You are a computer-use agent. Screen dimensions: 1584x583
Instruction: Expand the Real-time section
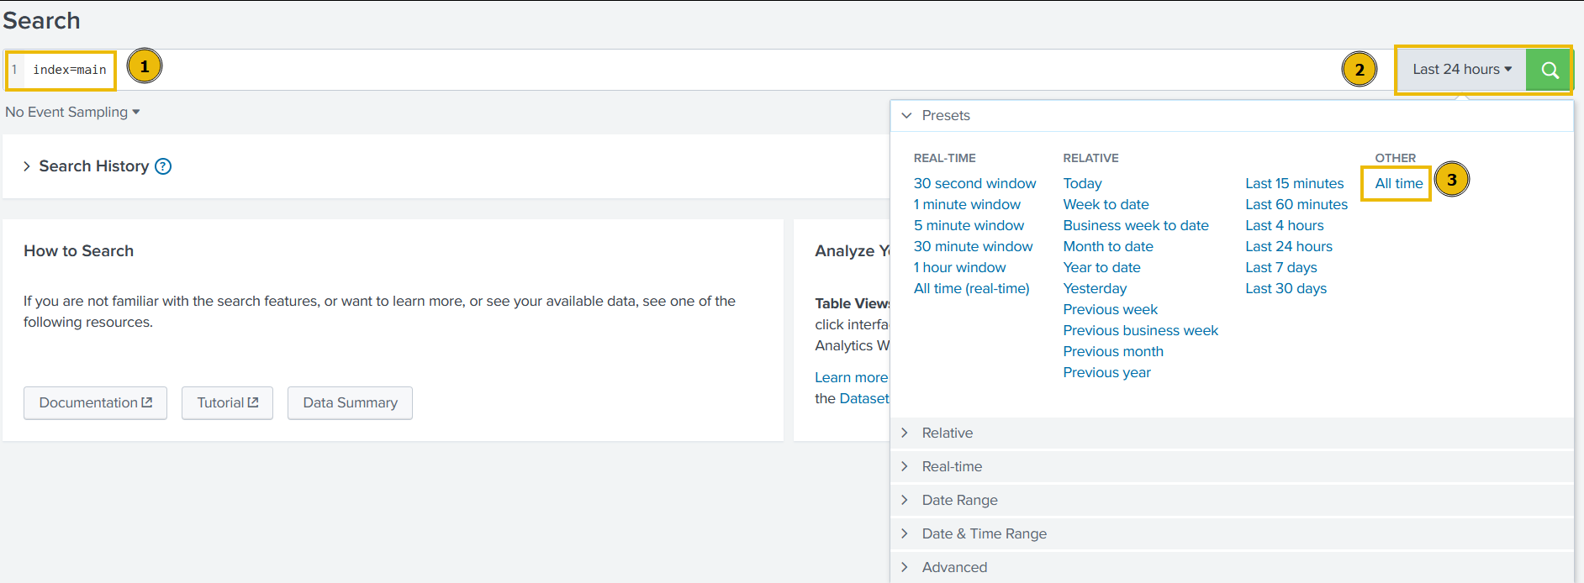click(951, 466)
